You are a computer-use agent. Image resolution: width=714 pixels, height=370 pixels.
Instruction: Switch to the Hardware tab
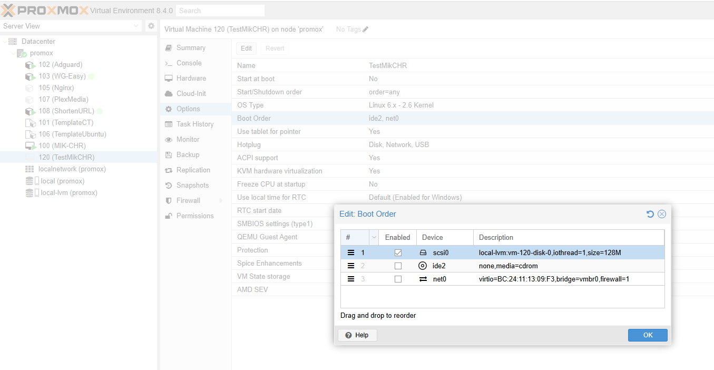(195, 79)
